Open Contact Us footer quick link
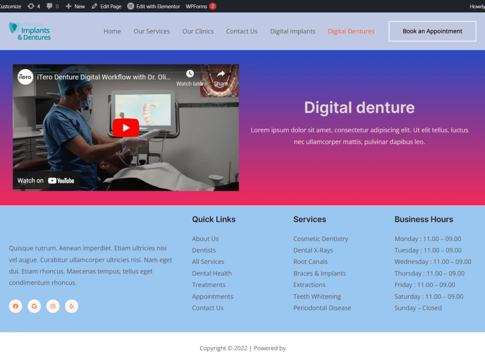This screenshot has width=485, height=363. (x=208, y=308)
